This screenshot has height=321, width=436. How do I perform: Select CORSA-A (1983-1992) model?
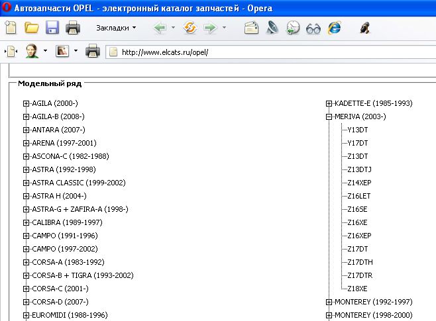coord(68,262)
